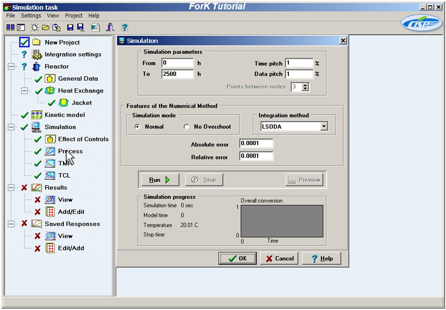Click the Process graph icon
Image resolution: width=446 pixels, height=310 pixels.
point(50,151)
